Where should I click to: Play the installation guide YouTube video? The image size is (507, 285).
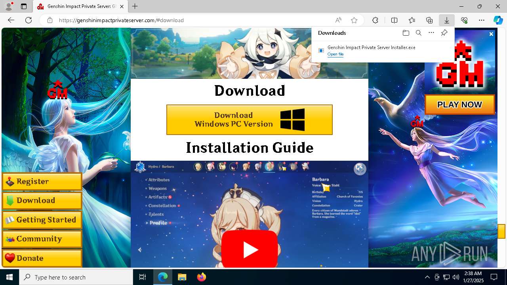point(250,249)
